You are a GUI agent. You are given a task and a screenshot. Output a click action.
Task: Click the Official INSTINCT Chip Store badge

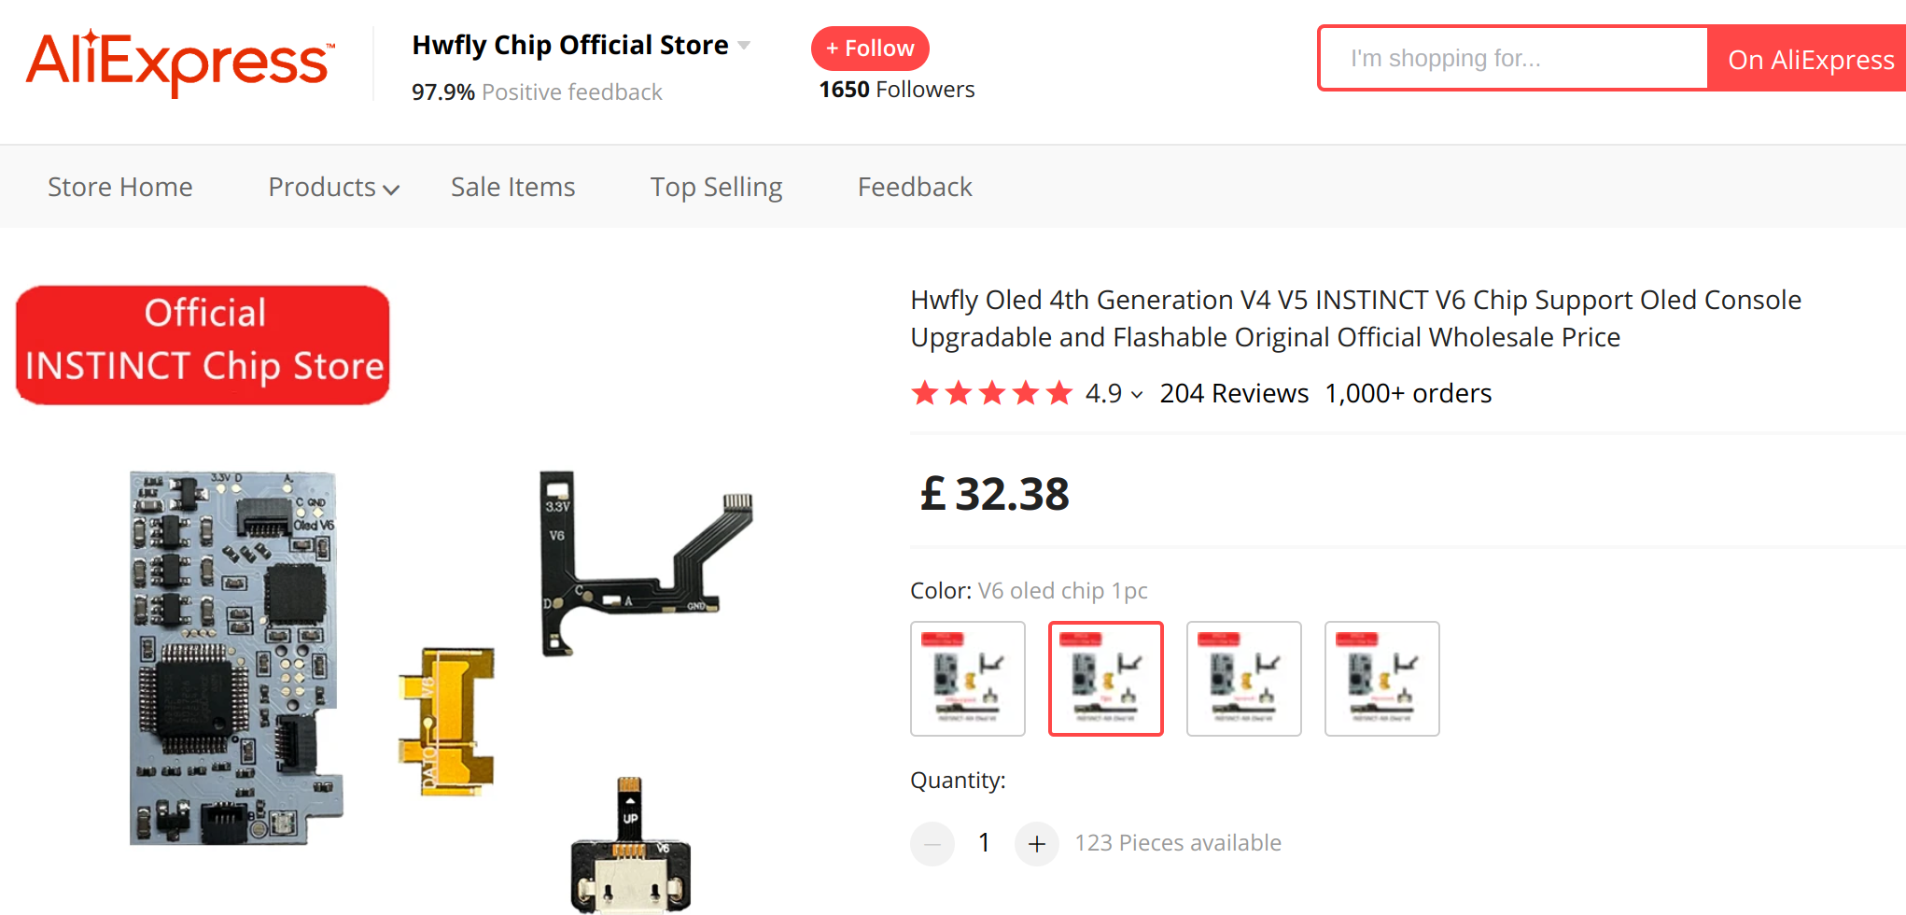coord(203,345)
